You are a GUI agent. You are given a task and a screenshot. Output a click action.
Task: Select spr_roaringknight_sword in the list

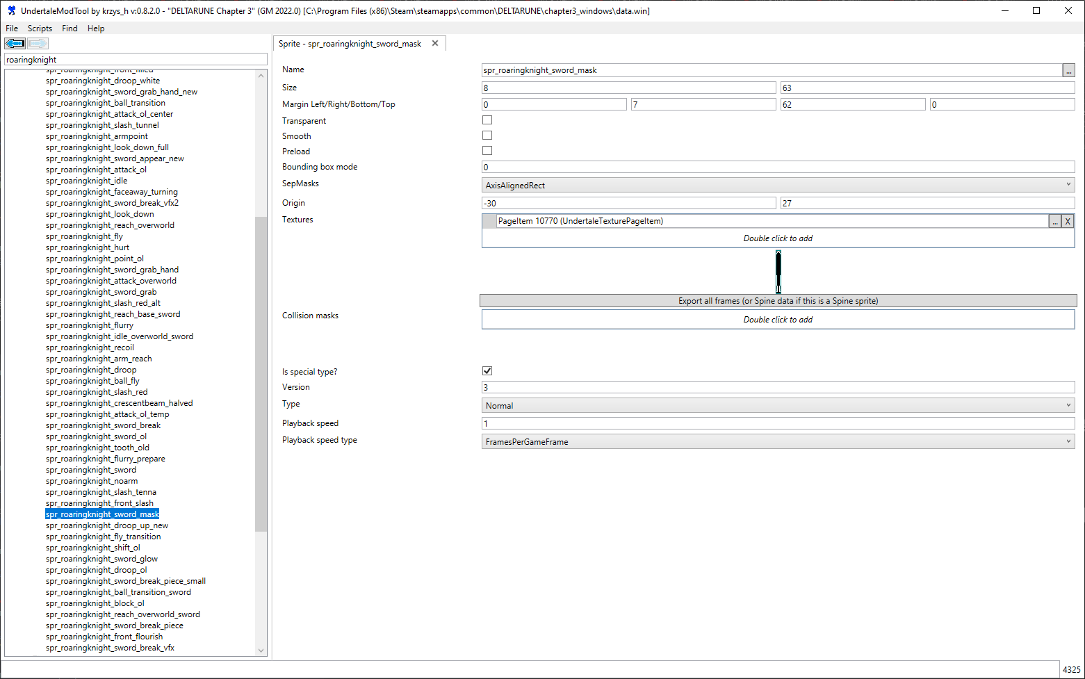[x=91, y=470]
